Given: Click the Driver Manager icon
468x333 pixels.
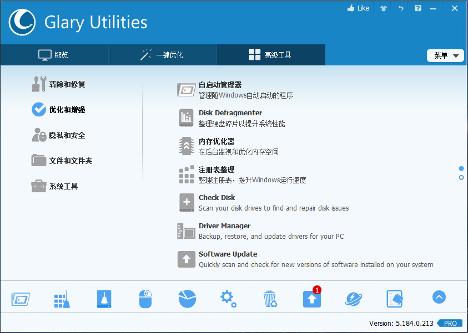Looking at the screenshot, I should 186,231.
